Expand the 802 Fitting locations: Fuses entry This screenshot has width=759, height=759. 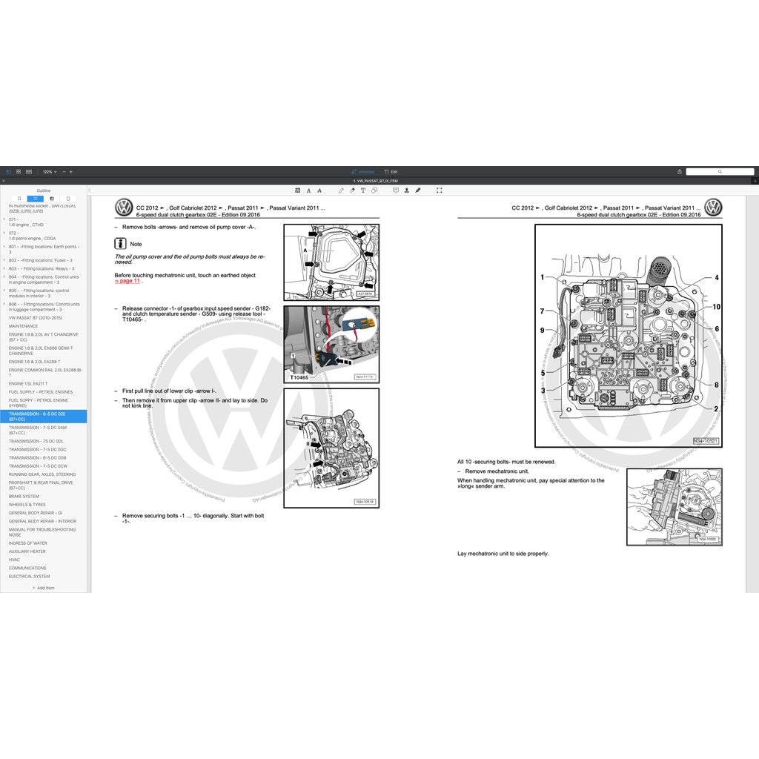4,260
